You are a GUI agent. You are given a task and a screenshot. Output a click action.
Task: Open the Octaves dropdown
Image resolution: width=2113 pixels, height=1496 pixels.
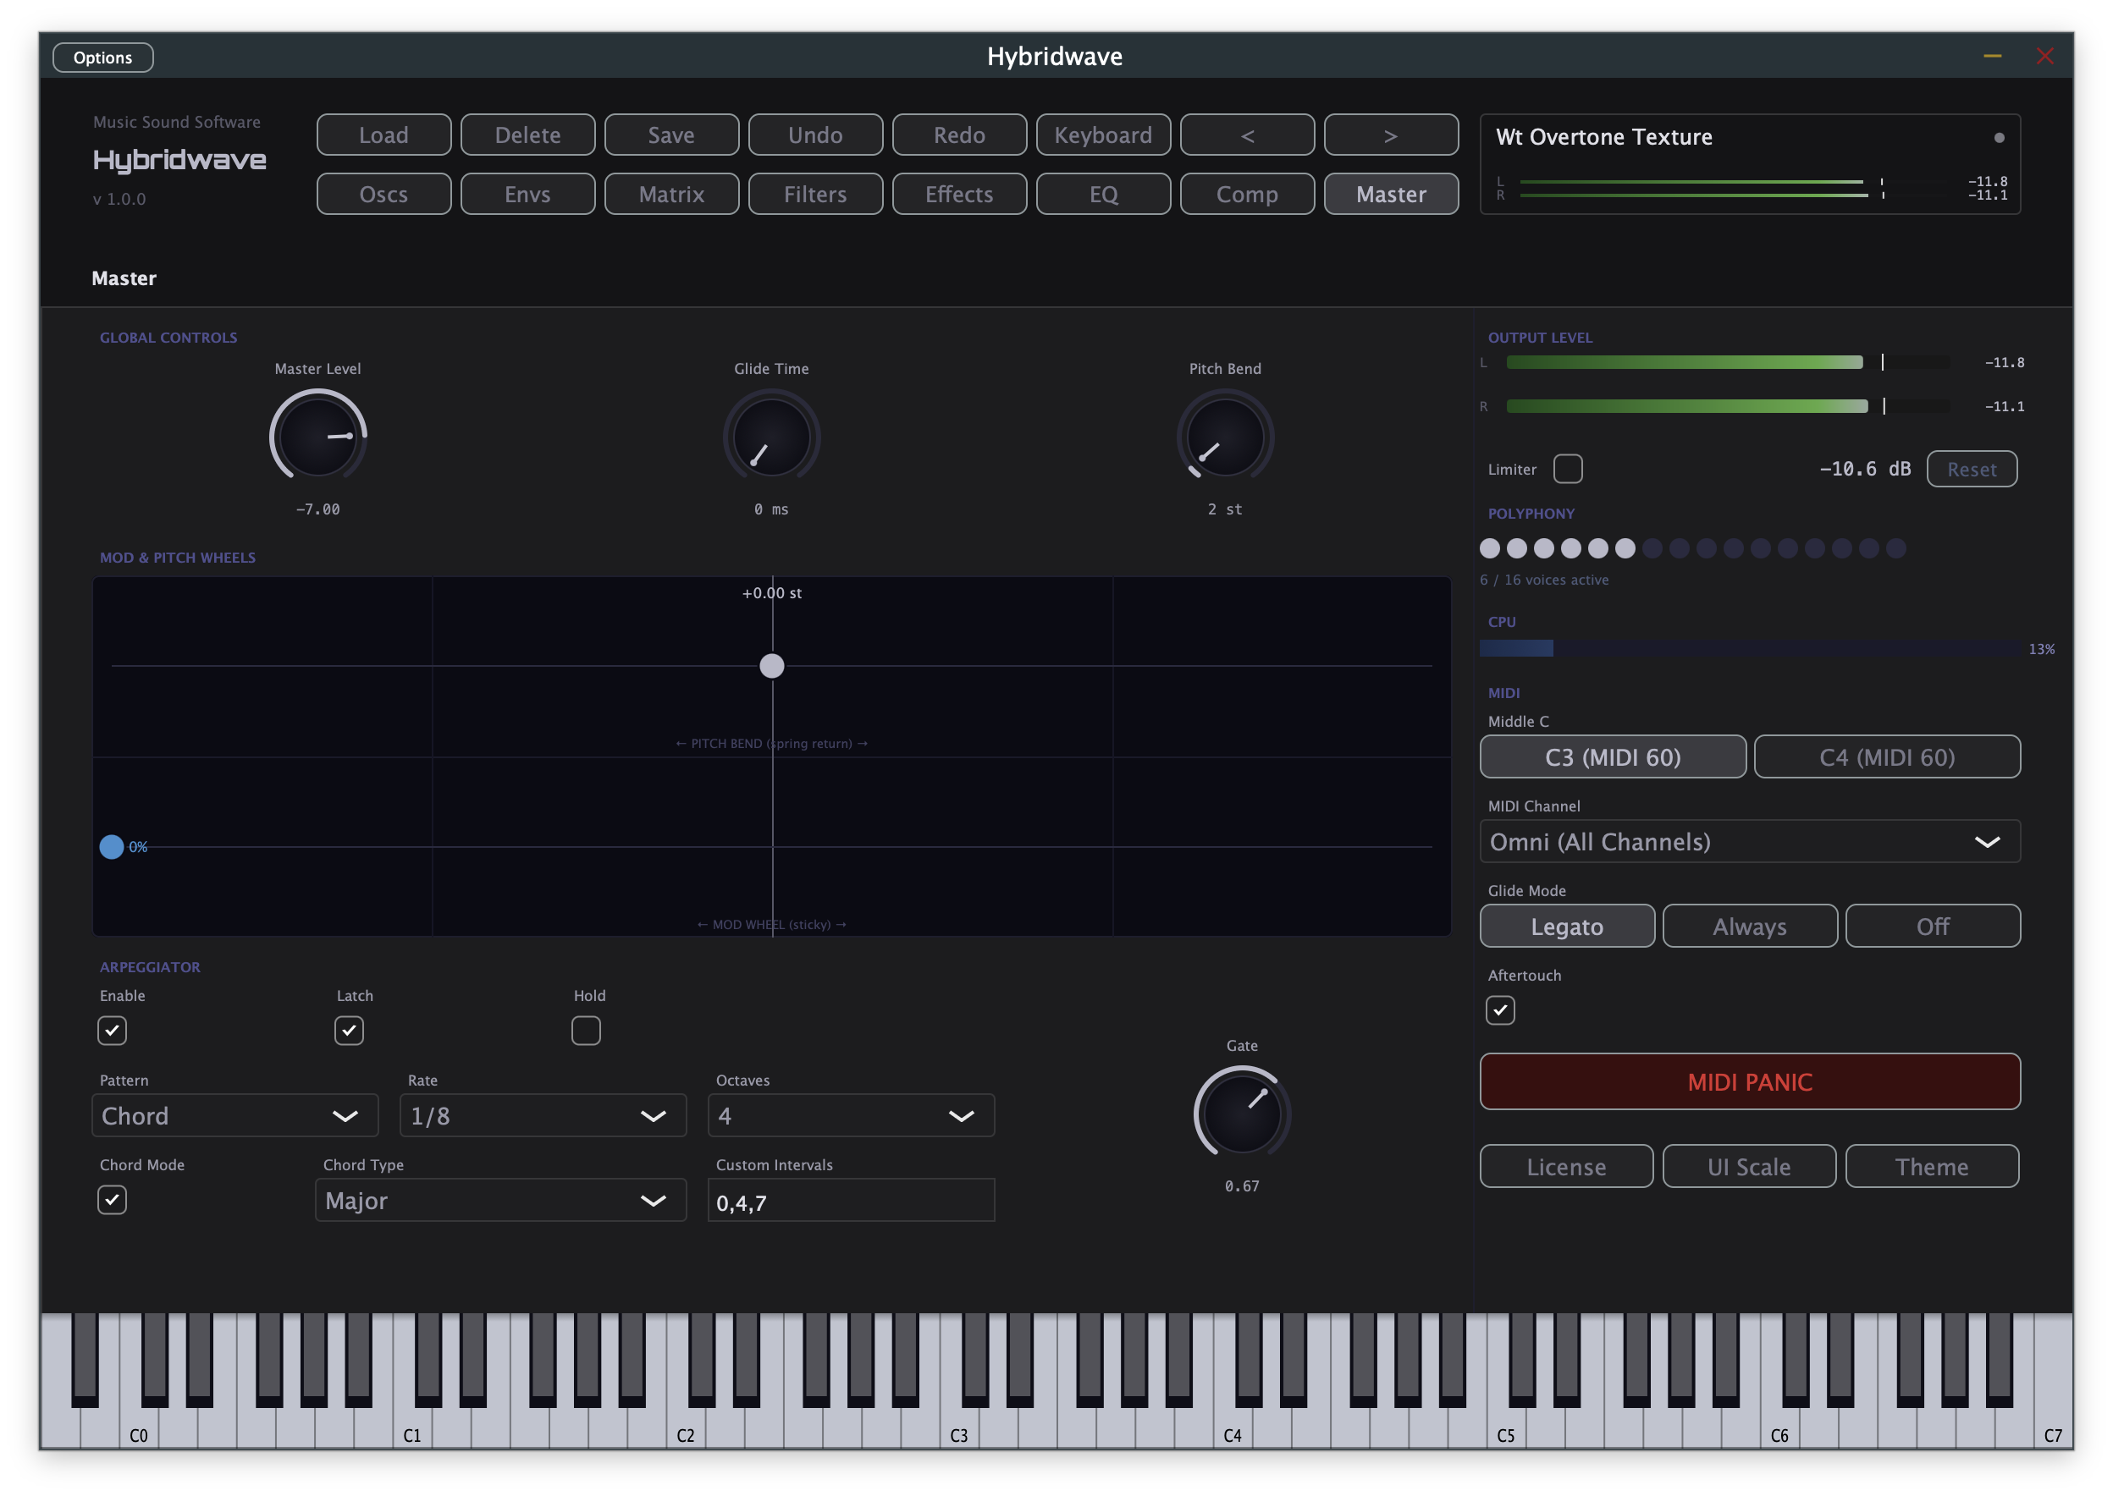(x=851, y=1114)
